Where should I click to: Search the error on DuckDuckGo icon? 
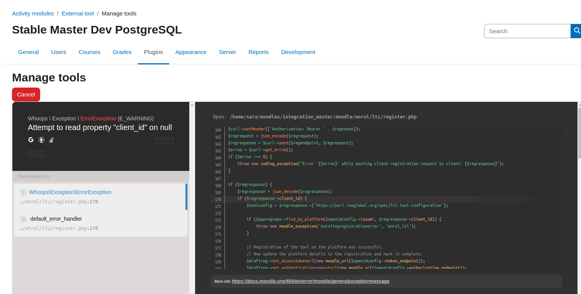click(x=41, y=140)
